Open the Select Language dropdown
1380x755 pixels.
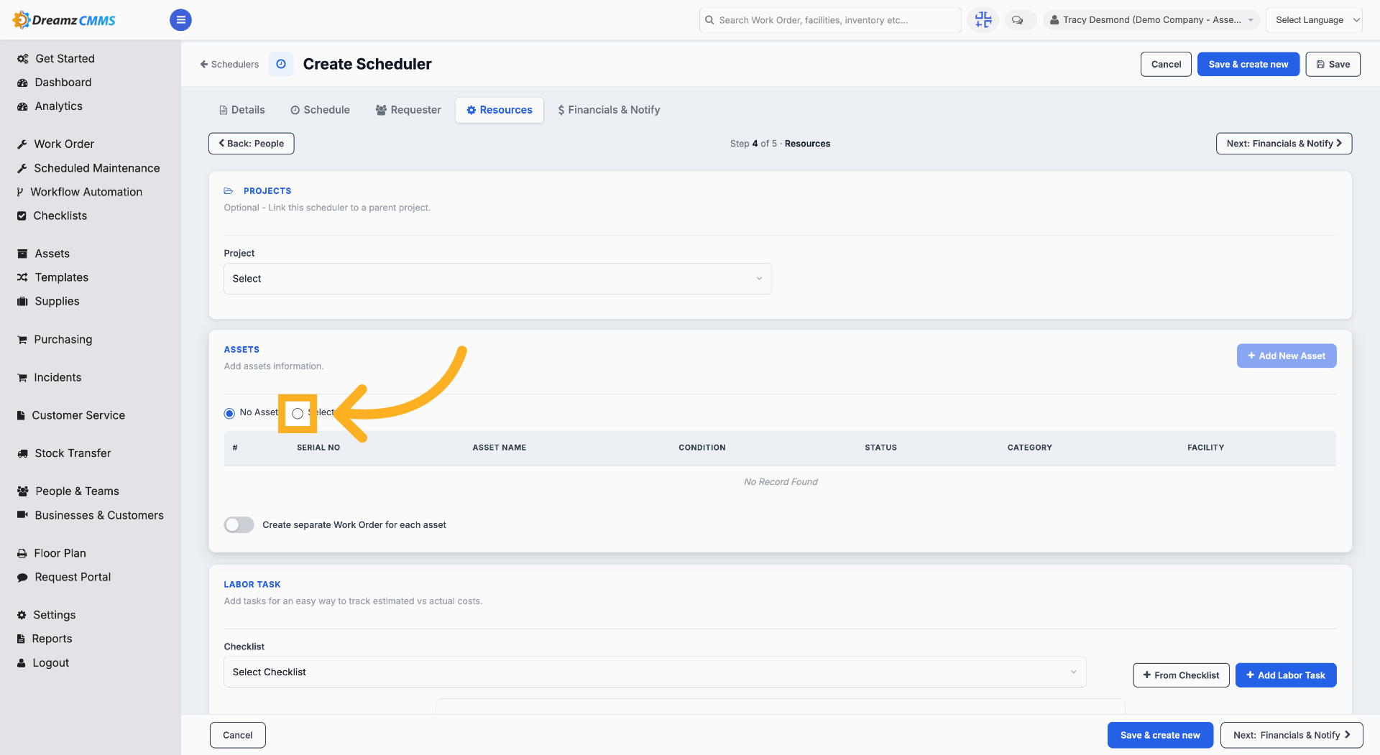[x=1314, y=20]
